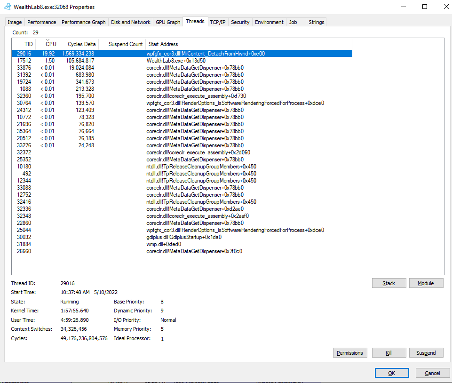Kill the selected thread
Screen dimensions: 452x383
click(389, 353)
